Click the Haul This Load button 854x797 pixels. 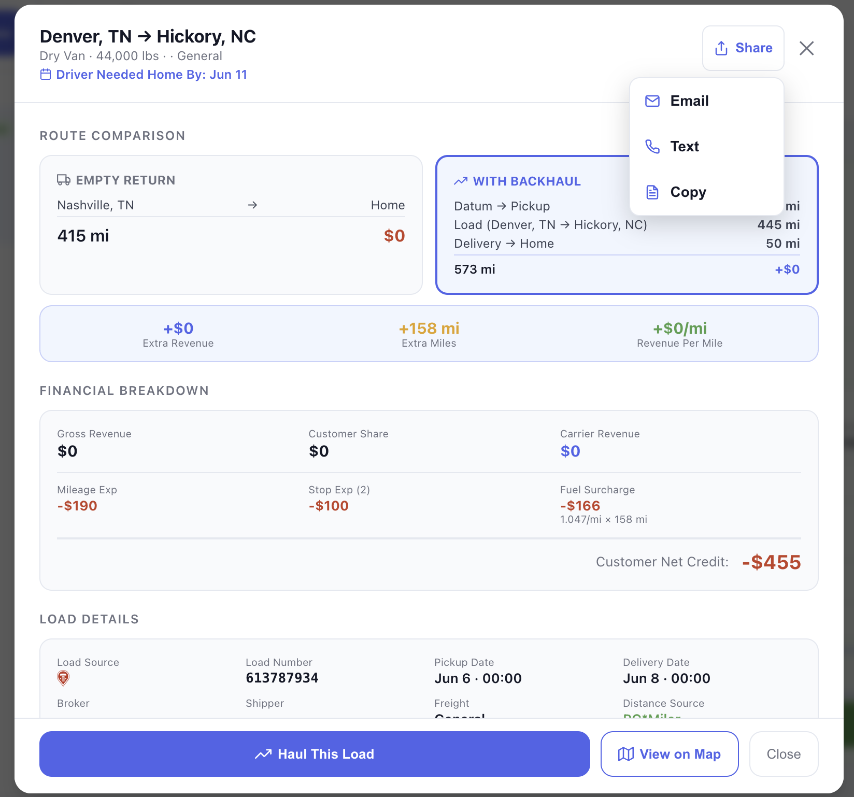pos(315,754)
